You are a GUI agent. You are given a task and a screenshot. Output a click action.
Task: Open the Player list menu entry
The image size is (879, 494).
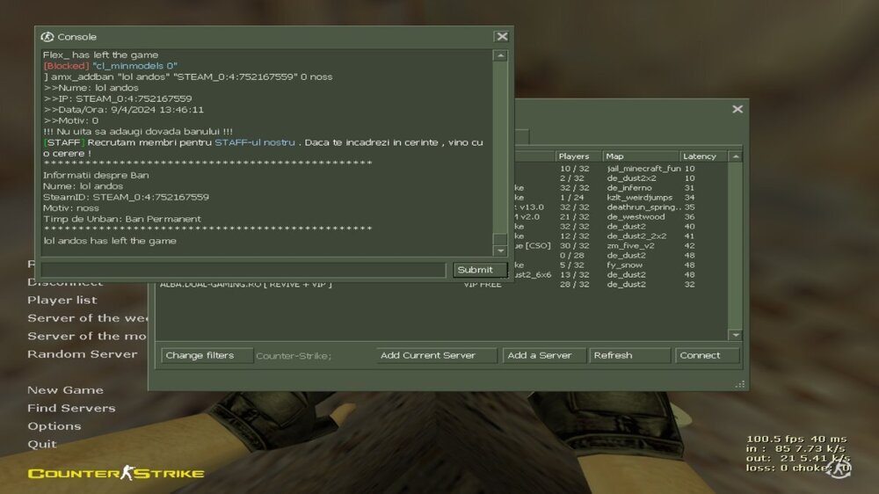[x=62, y=300]
